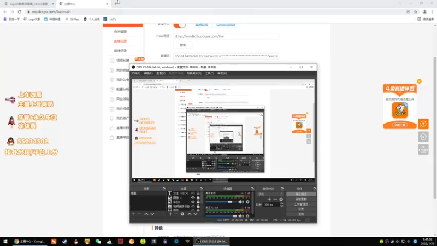Click the rtmp address input field

[x=226, y=36]
